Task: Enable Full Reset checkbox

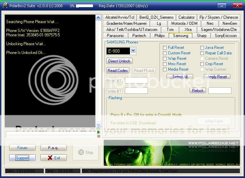Action: click(165, 48)
